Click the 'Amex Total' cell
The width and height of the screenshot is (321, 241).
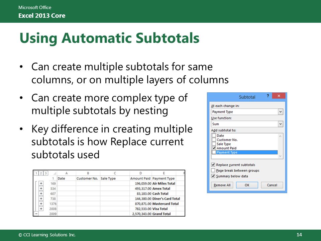[x=164, y=188]
